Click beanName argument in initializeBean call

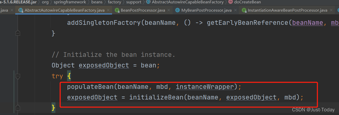pos(203,98)
